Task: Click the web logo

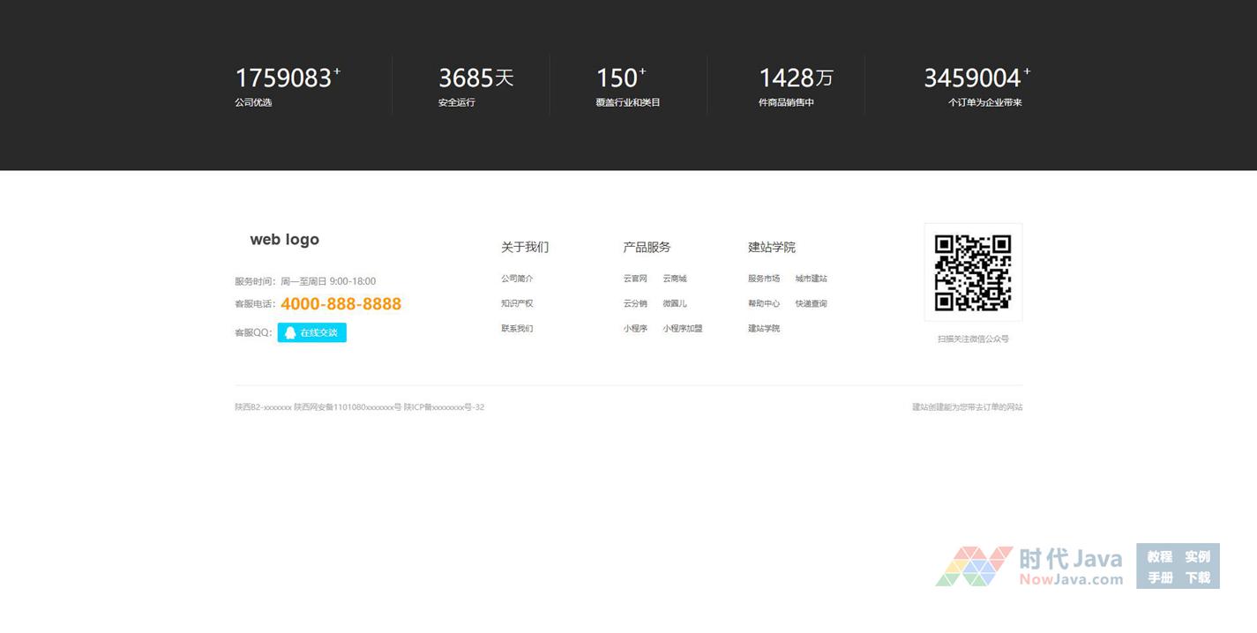Action: pyautogui.click(x=284, y=240)
